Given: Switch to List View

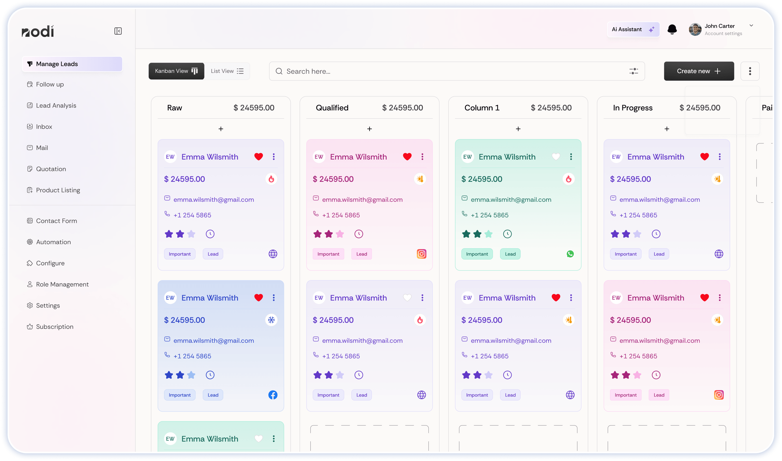Looking at the screenshot, I should [227, 71].
